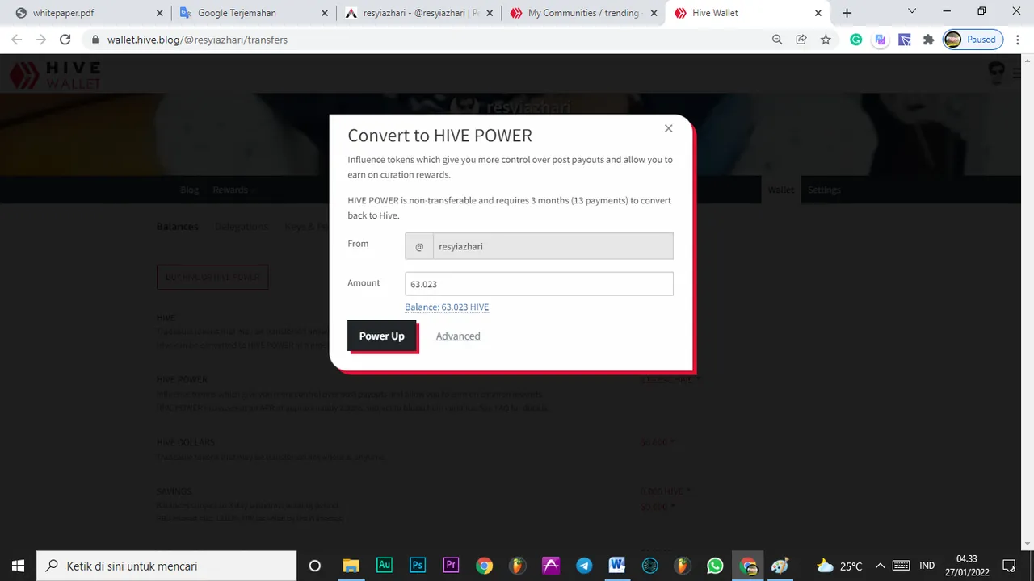The image size is (1034, 581).
Task: Focus the Amount input field
Action: tap(539, 284)
